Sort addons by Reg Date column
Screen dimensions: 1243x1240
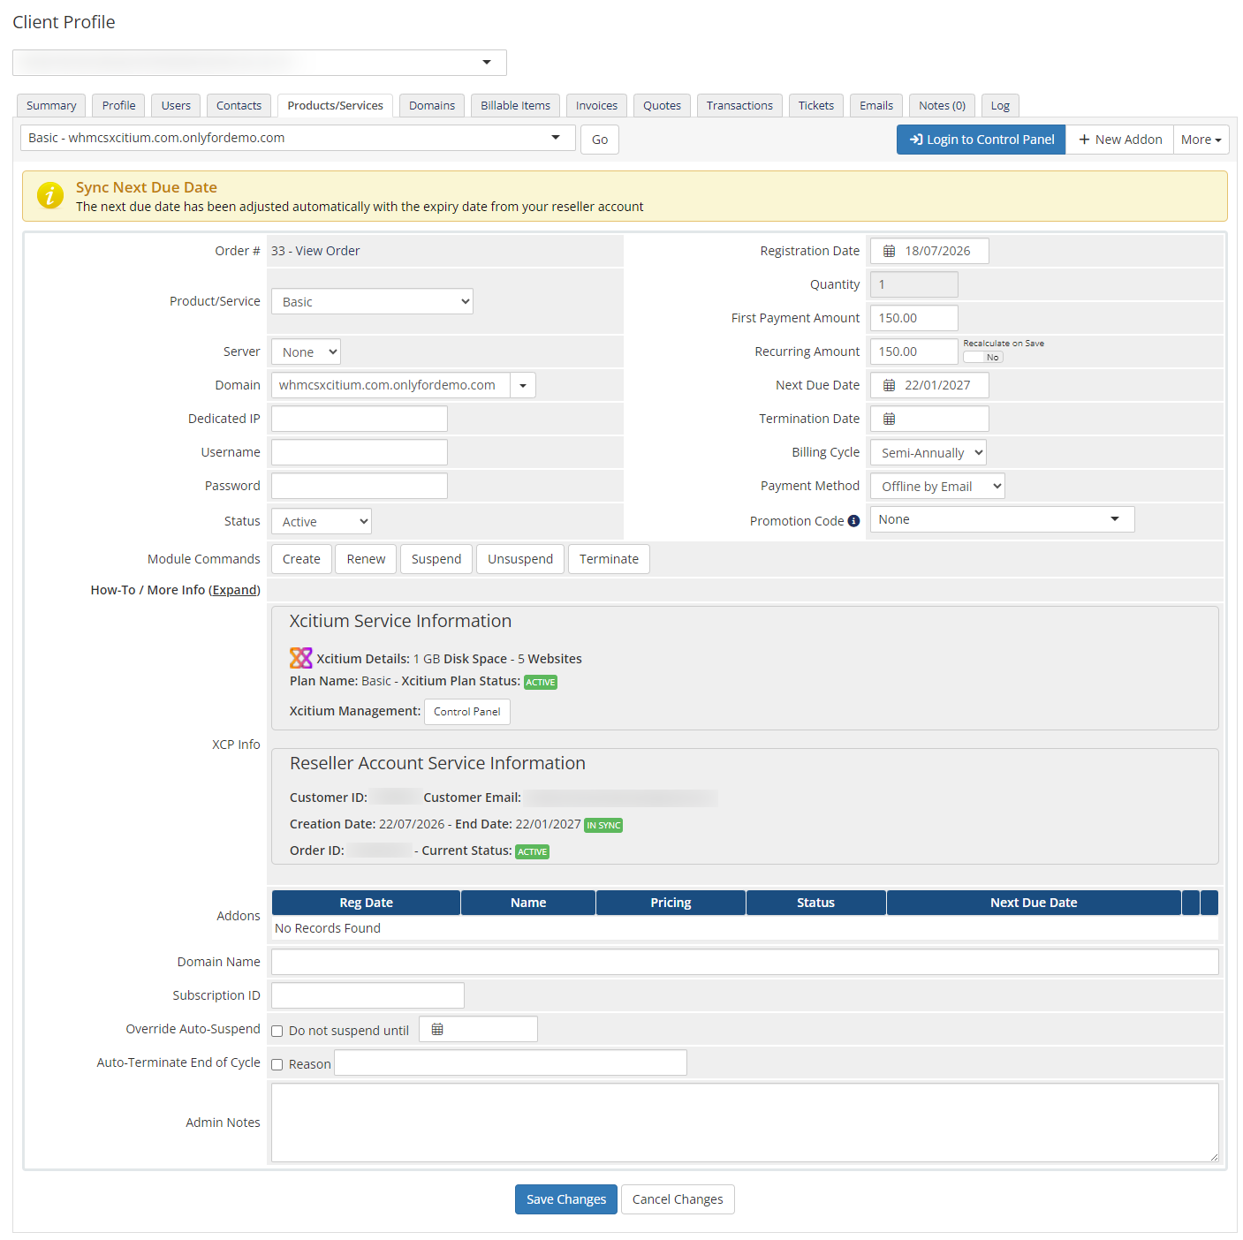(366, 903)
